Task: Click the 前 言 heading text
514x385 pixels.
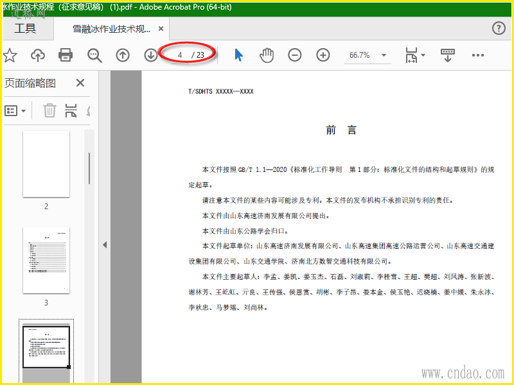Action: (341, 130)
